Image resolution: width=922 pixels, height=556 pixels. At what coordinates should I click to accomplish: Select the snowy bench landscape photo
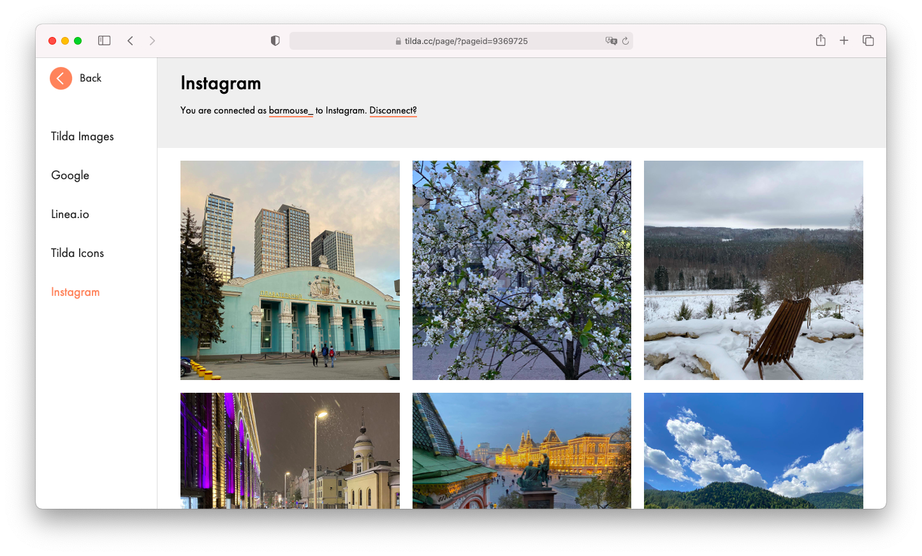point(753,270)
